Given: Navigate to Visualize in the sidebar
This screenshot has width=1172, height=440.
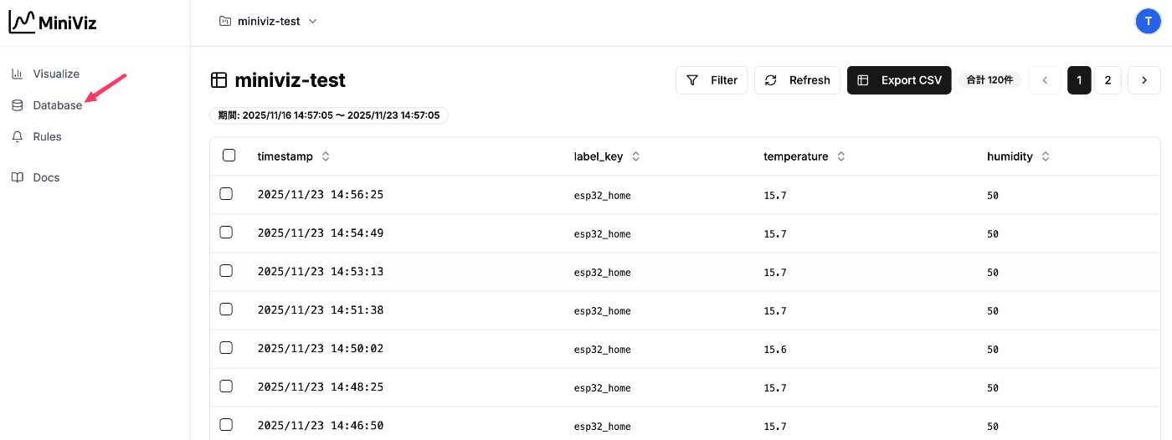Looking at the screenshot, I should (56, 74).
